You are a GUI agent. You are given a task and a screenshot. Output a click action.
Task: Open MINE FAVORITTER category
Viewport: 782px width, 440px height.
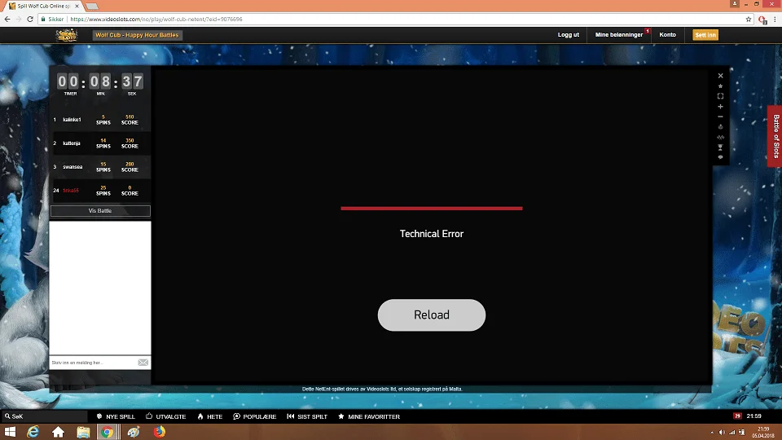pyautogui.click(x=369, y=416)
